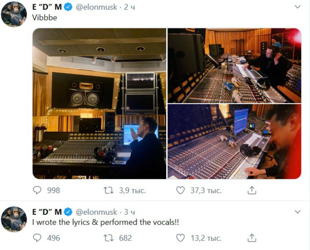Reply to the lyrics and vocals tweet
Screen dimensions: 310x250
click(x=37, y=238)
